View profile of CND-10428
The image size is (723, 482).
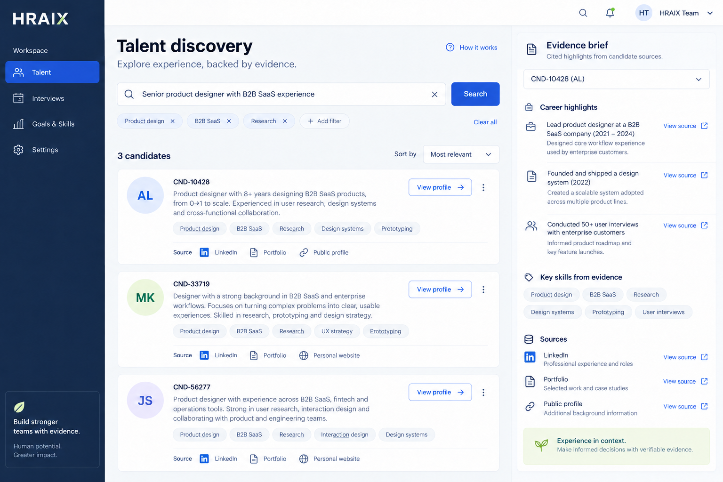pyautogui.click(x=440, y=187)
